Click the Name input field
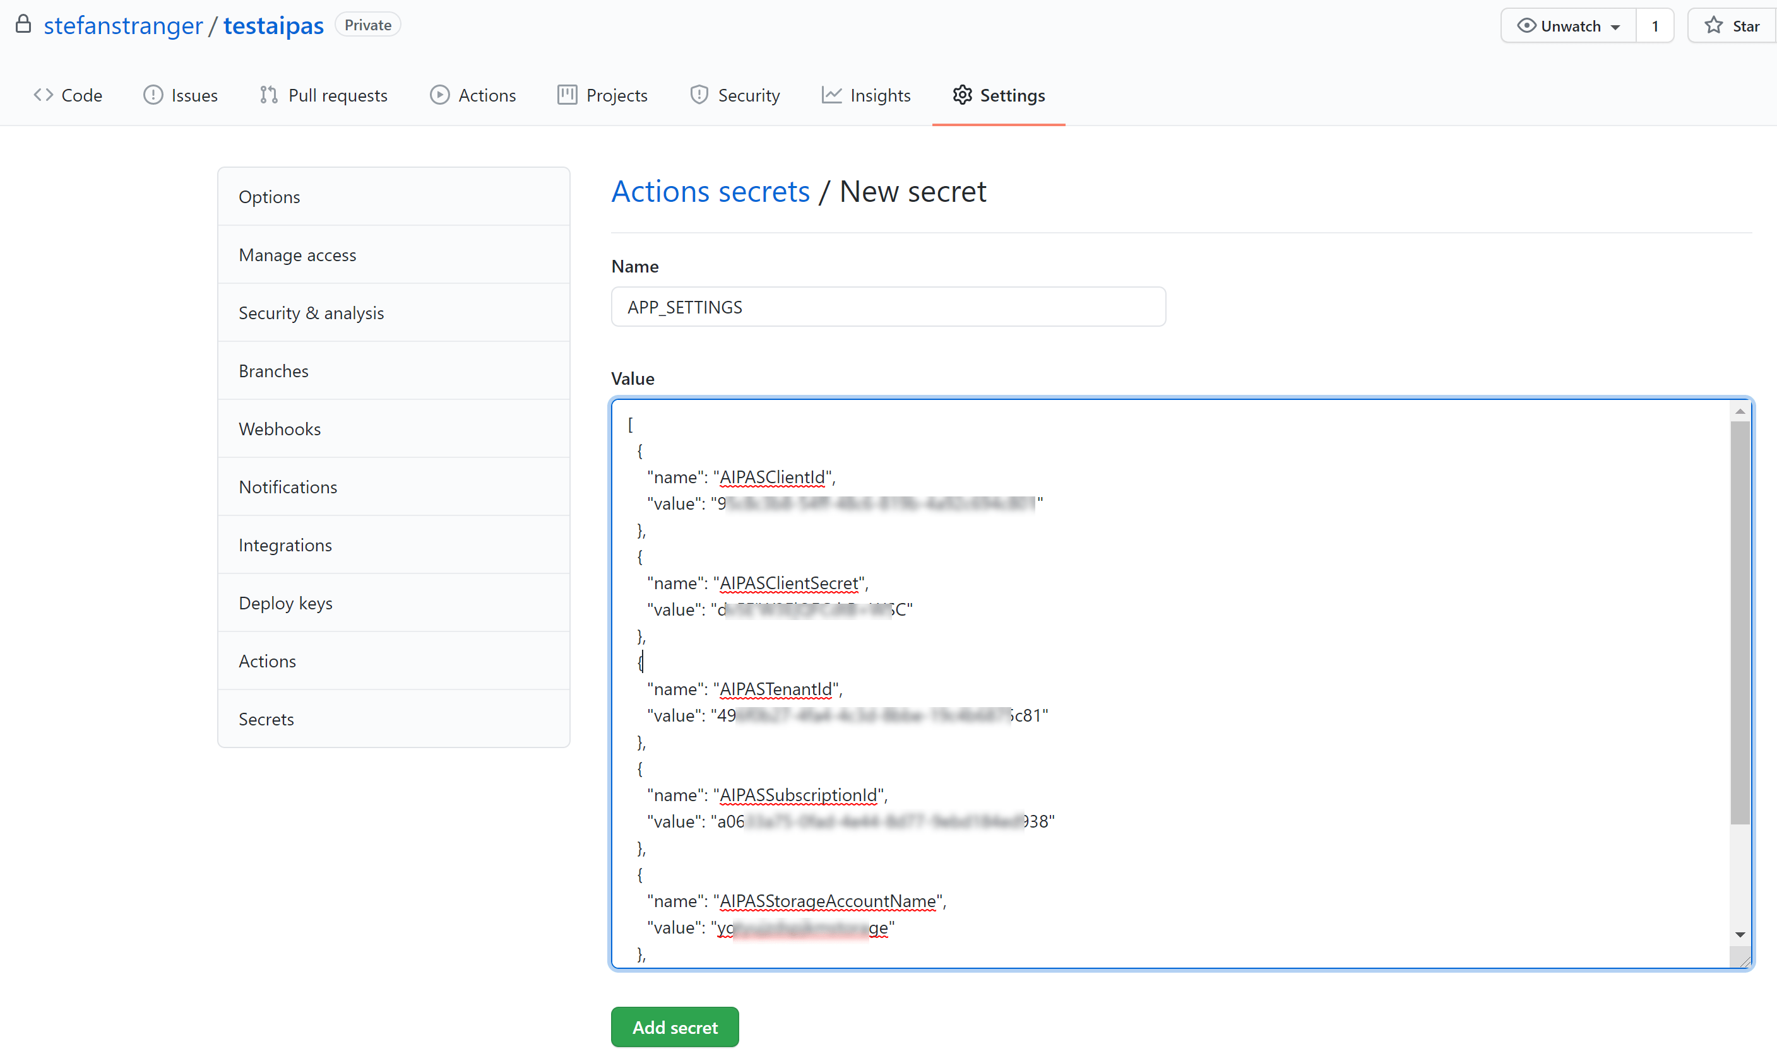1777x1061 pixels. tap(888, 307)
